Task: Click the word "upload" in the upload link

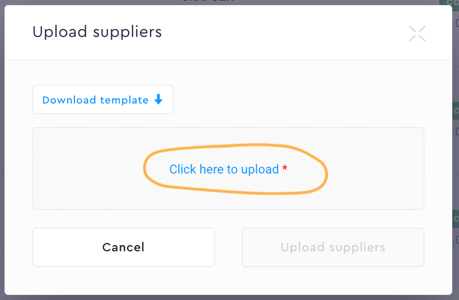Action: [x=260, y=169]
